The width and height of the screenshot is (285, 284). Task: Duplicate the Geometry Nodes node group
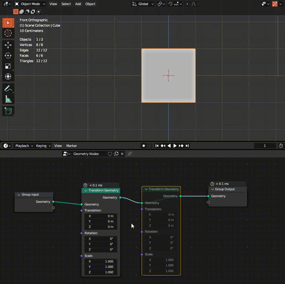(x=116, y=154)
